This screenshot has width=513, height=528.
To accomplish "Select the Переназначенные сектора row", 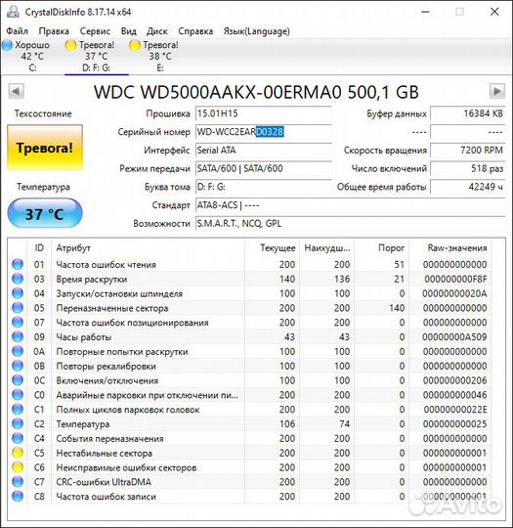I will (x=250, y=308).
